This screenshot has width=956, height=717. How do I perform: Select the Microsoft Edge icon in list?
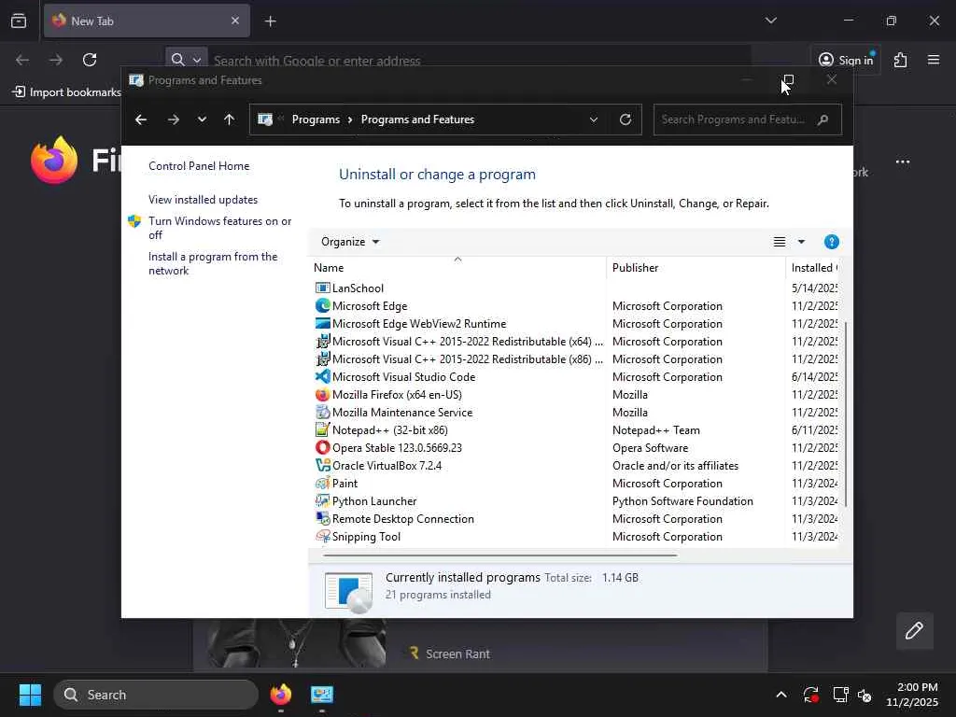point(322,305)
